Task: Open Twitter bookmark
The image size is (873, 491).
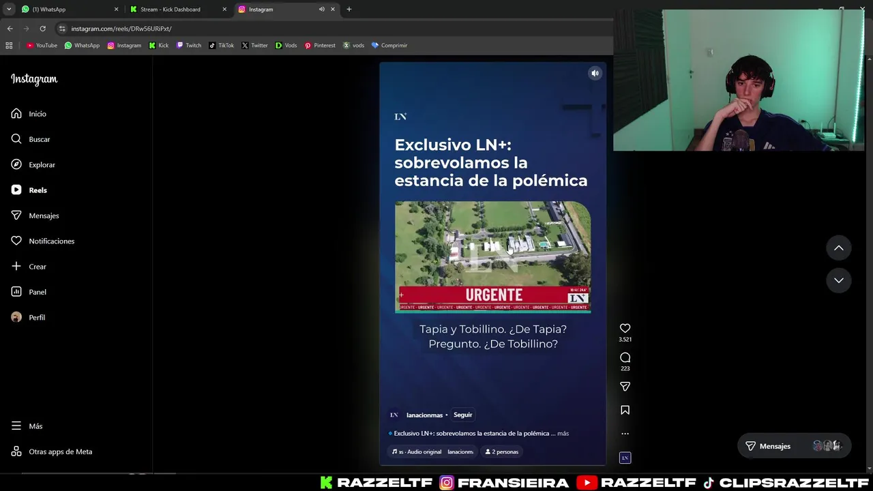Action: point(254,46)
